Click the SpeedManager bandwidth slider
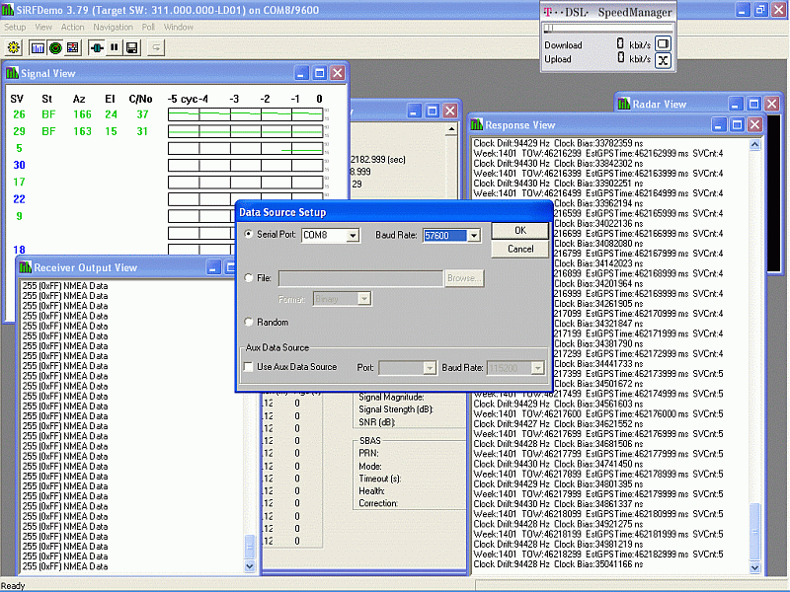 607,29
